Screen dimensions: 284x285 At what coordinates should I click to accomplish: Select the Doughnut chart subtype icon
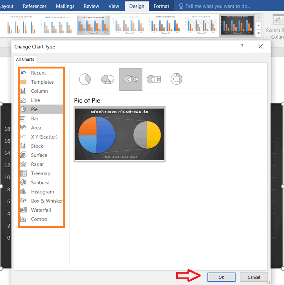tap(176, 79)
